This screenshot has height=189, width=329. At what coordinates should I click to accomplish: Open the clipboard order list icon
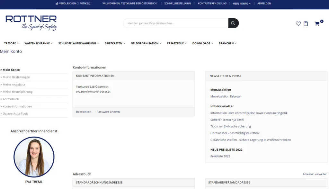306,23
